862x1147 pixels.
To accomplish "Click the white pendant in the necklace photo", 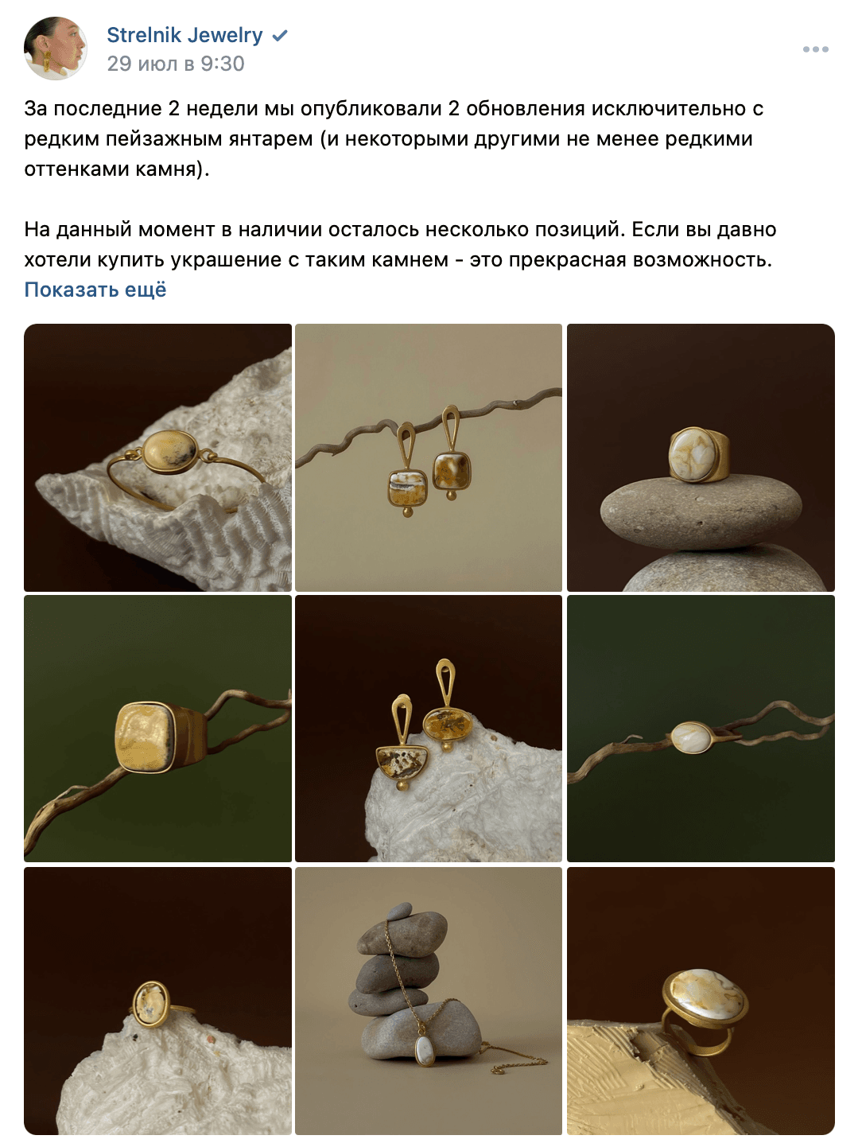I will tap(425, 1051).
